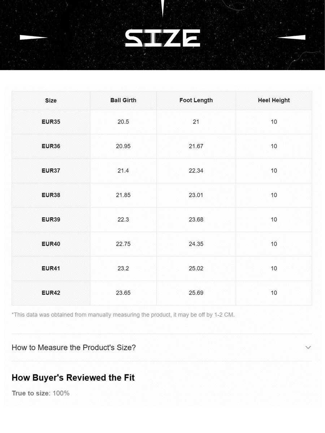The width and height of the screenshot is (325, 433).
Task: Click the True to size 100% text
Action: (40, 393)
